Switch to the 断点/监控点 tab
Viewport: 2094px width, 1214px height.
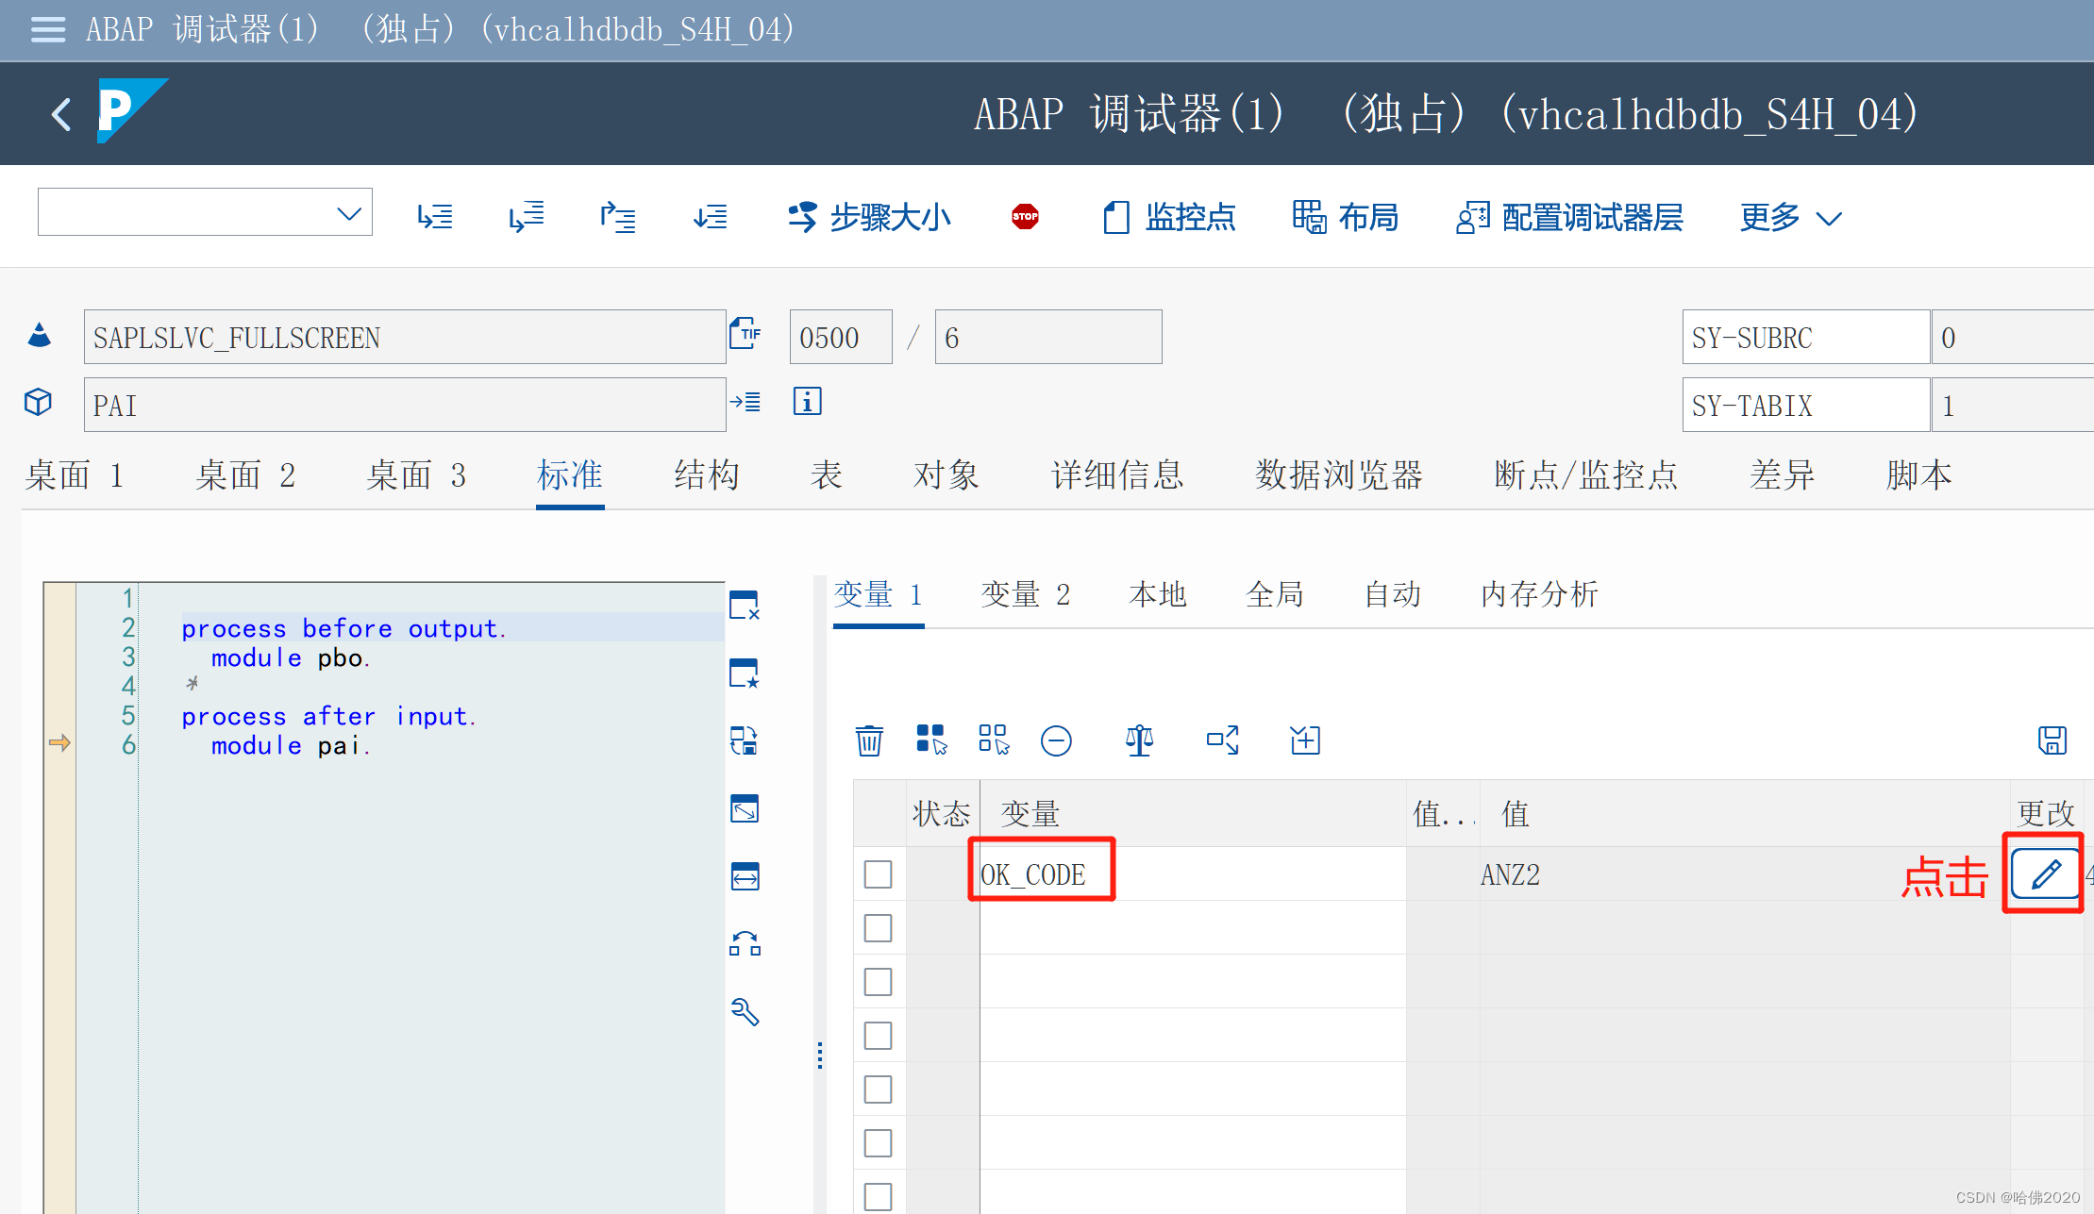point(1585,475)
